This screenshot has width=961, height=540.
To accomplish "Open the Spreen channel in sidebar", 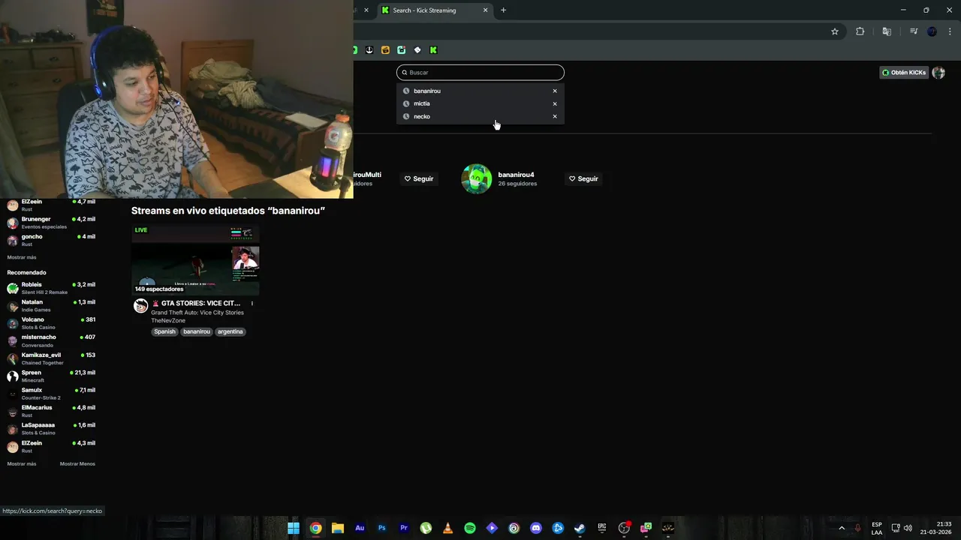I will pyautogui.click(x=51, y=376).
